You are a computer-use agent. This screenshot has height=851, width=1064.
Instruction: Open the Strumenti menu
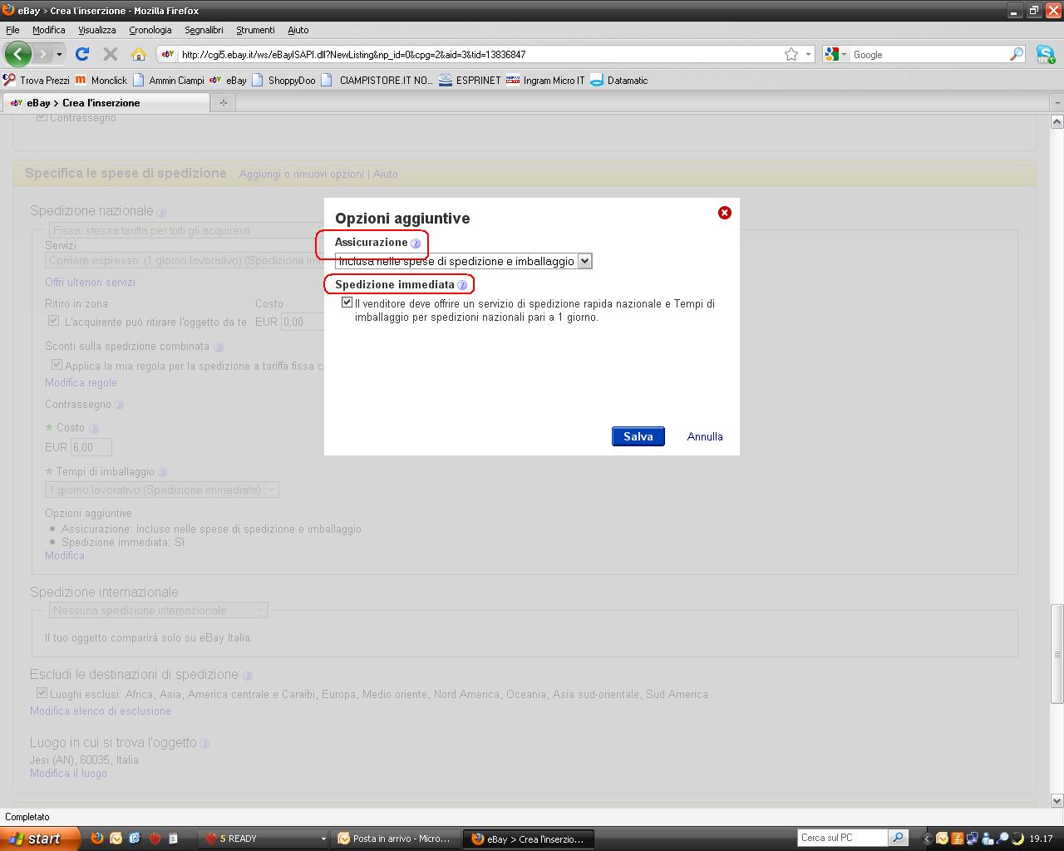255,30
